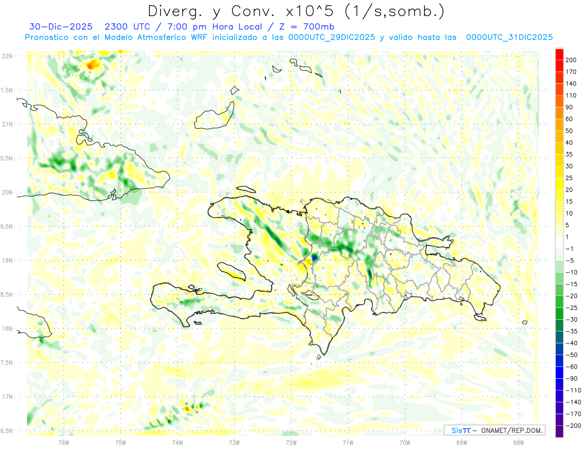Click the longitude label "73W"

[x=234, y=443]
